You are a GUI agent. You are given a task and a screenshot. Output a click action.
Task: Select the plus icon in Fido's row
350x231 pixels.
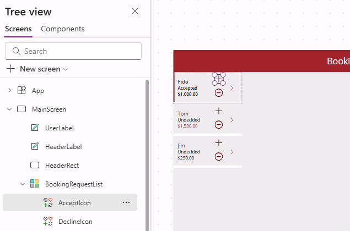(219, 79)
